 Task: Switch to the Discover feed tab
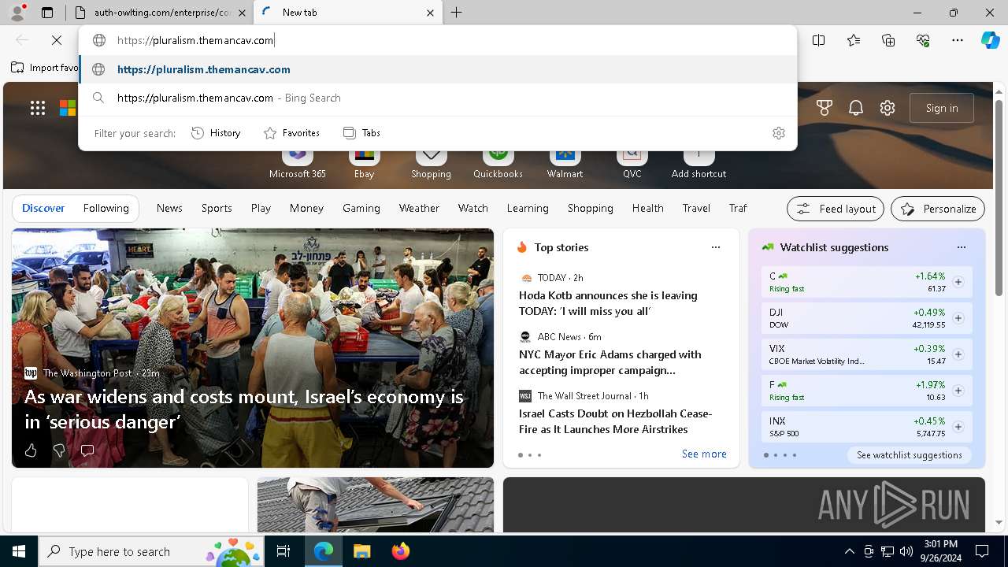(43, 208)
